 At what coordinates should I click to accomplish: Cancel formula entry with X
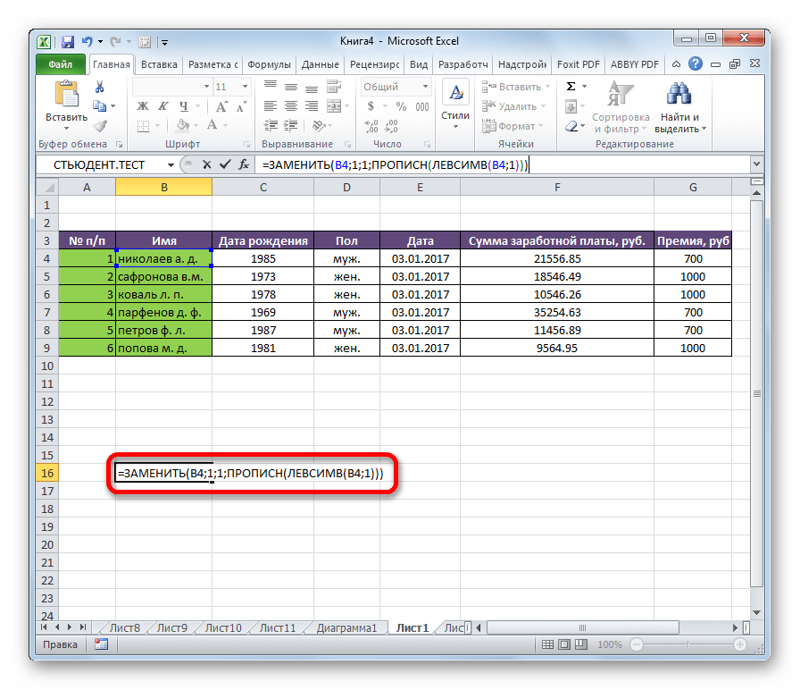click(x=206, y=164)
